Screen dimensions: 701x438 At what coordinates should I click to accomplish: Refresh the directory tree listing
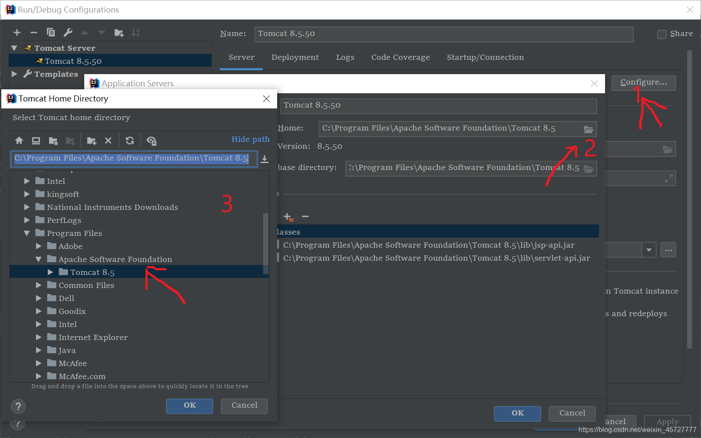[x=129, y=140]
